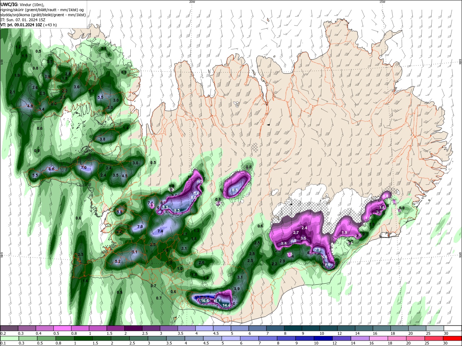Click the 5.1 precipitation value

coord(135,252)
